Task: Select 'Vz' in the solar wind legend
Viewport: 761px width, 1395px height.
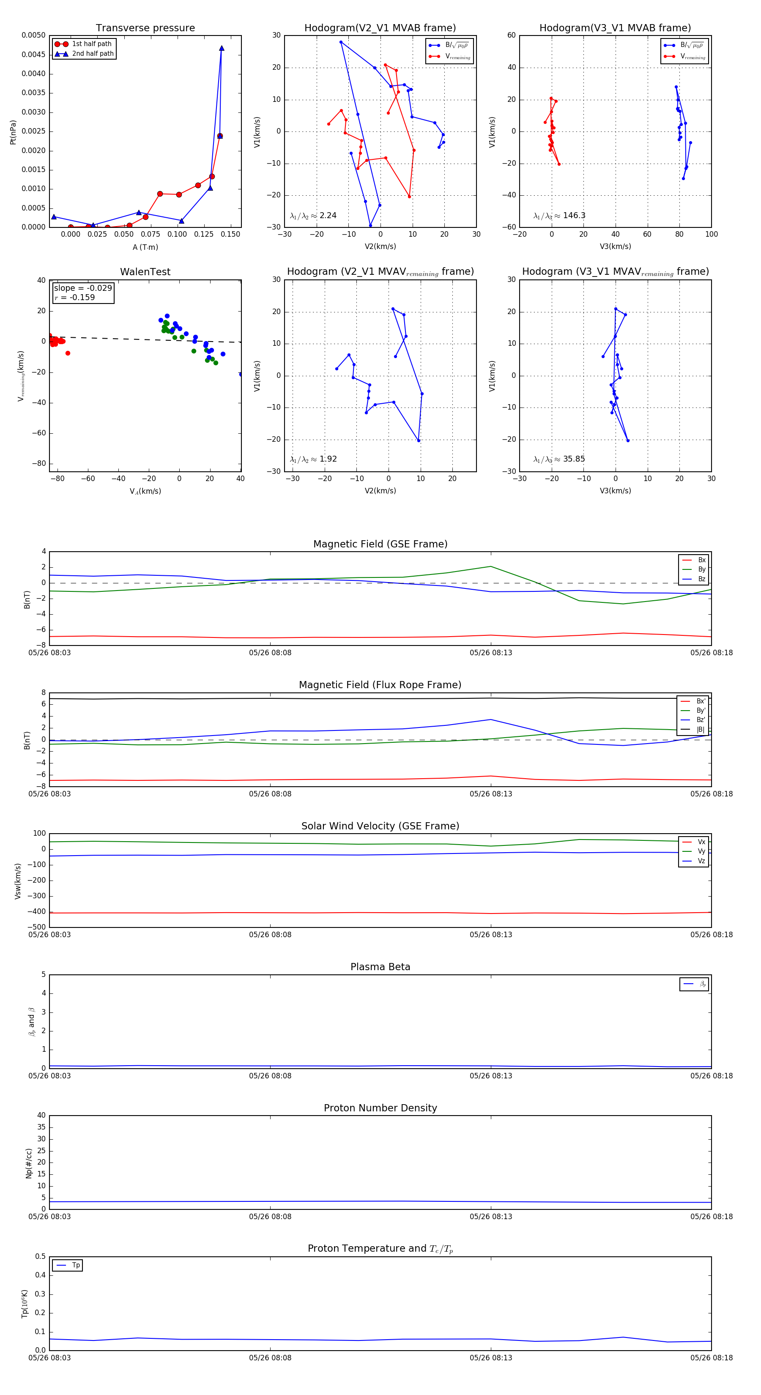Action: click(694, 861)
